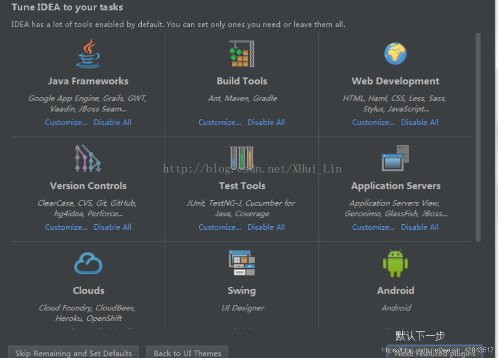Disable All Version Controls plugins

click(x=113, y=227)
